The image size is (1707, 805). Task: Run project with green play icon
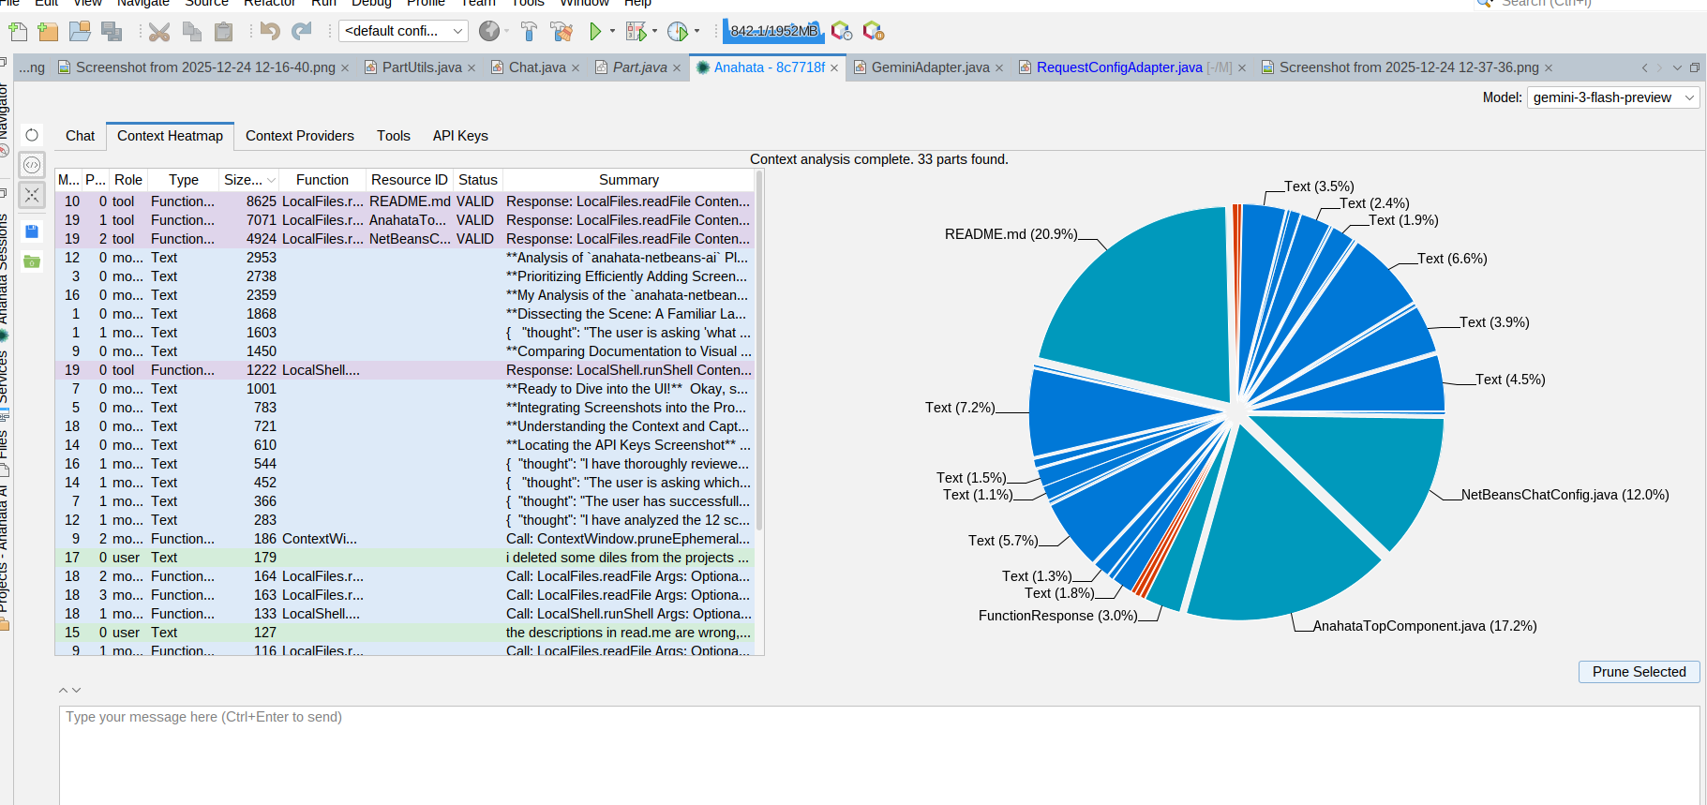[594, 32]
